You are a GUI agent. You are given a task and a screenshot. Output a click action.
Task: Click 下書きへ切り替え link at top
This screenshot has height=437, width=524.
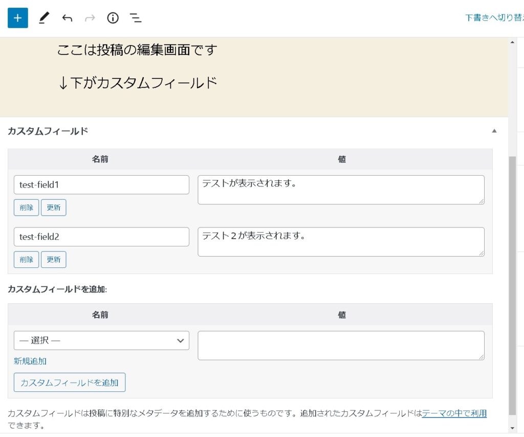(x=494, y=18)
